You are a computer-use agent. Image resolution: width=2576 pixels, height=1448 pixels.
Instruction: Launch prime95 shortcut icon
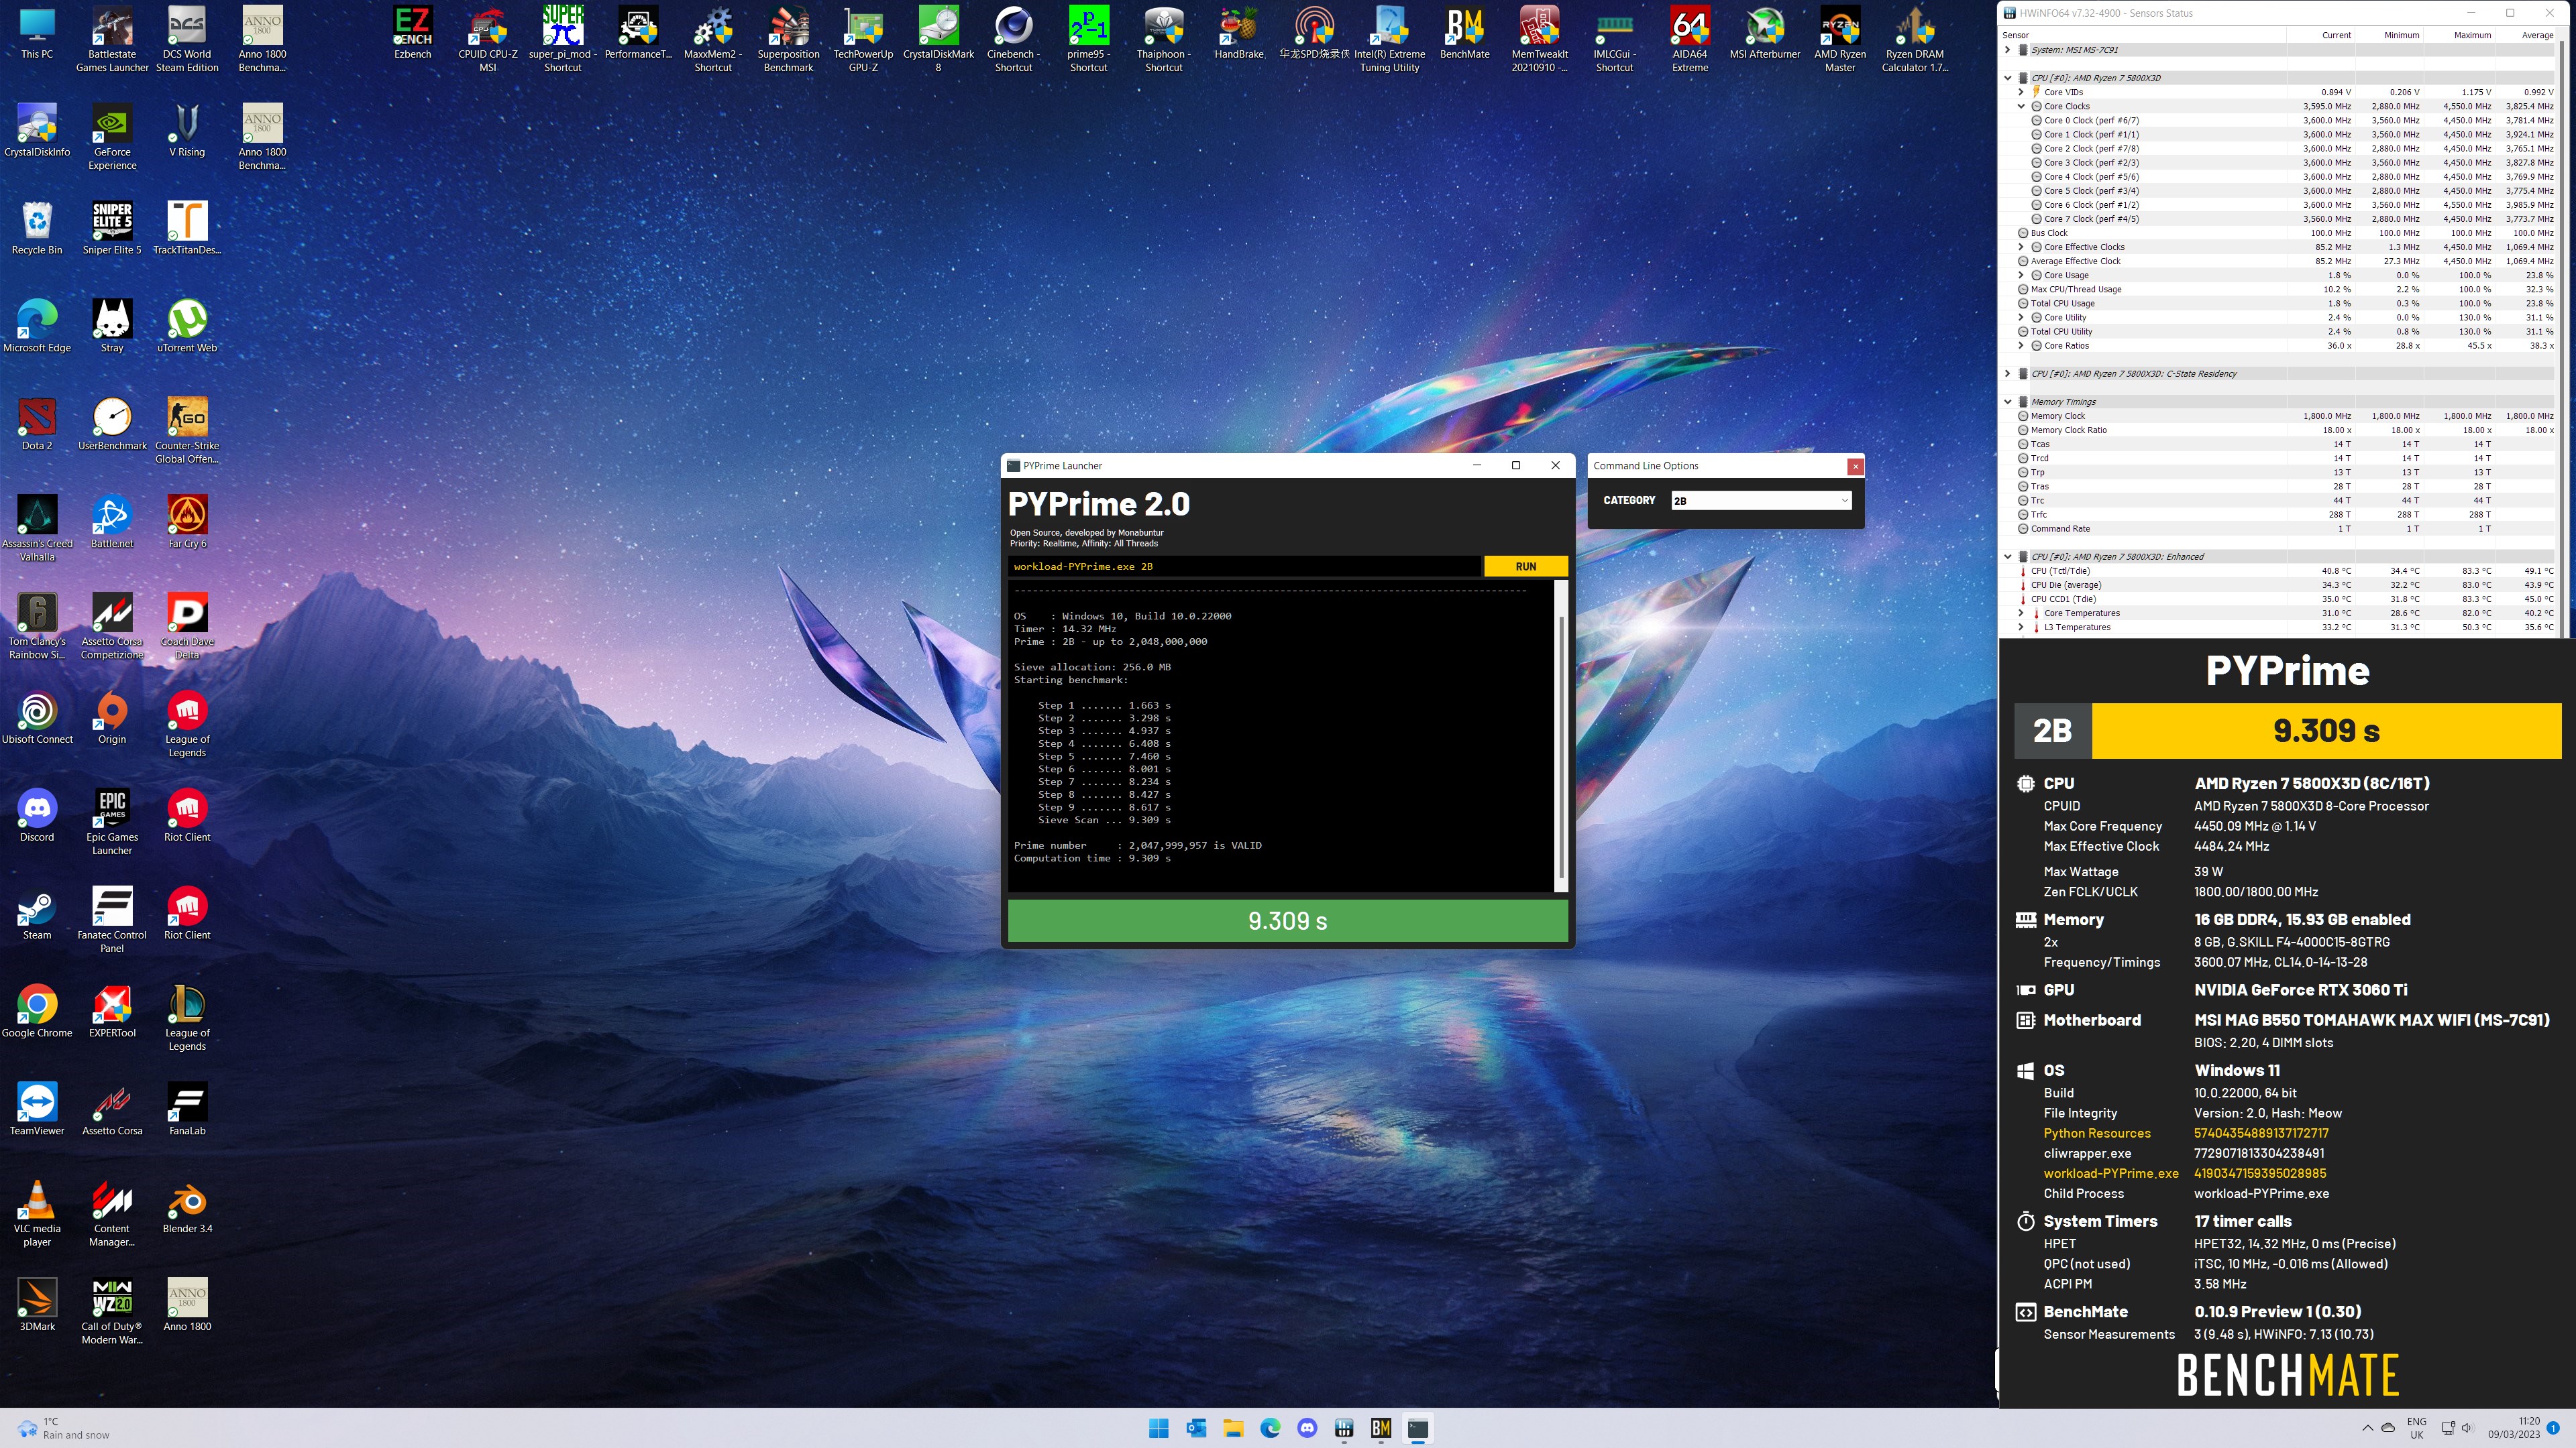point(1088,39)
